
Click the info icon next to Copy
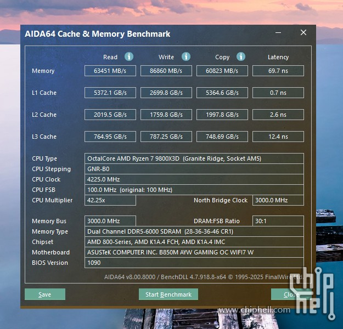[x=241, y=56]
